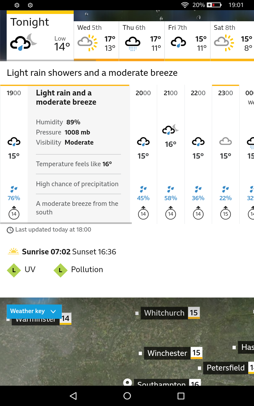Tap the UV level diamond icon
This screenshot has height=406, width=254.
click(x=14, y=270)
